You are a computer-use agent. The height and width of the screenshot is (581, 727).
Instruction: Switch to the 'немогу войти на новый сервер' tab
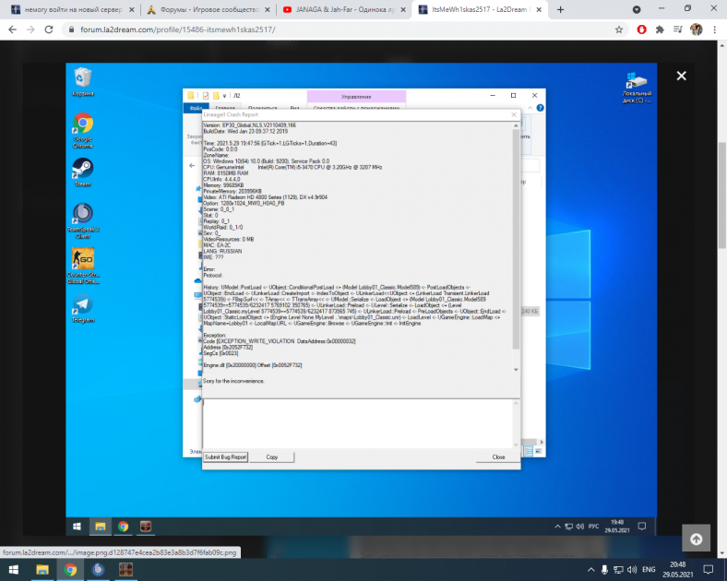(72, 9)
